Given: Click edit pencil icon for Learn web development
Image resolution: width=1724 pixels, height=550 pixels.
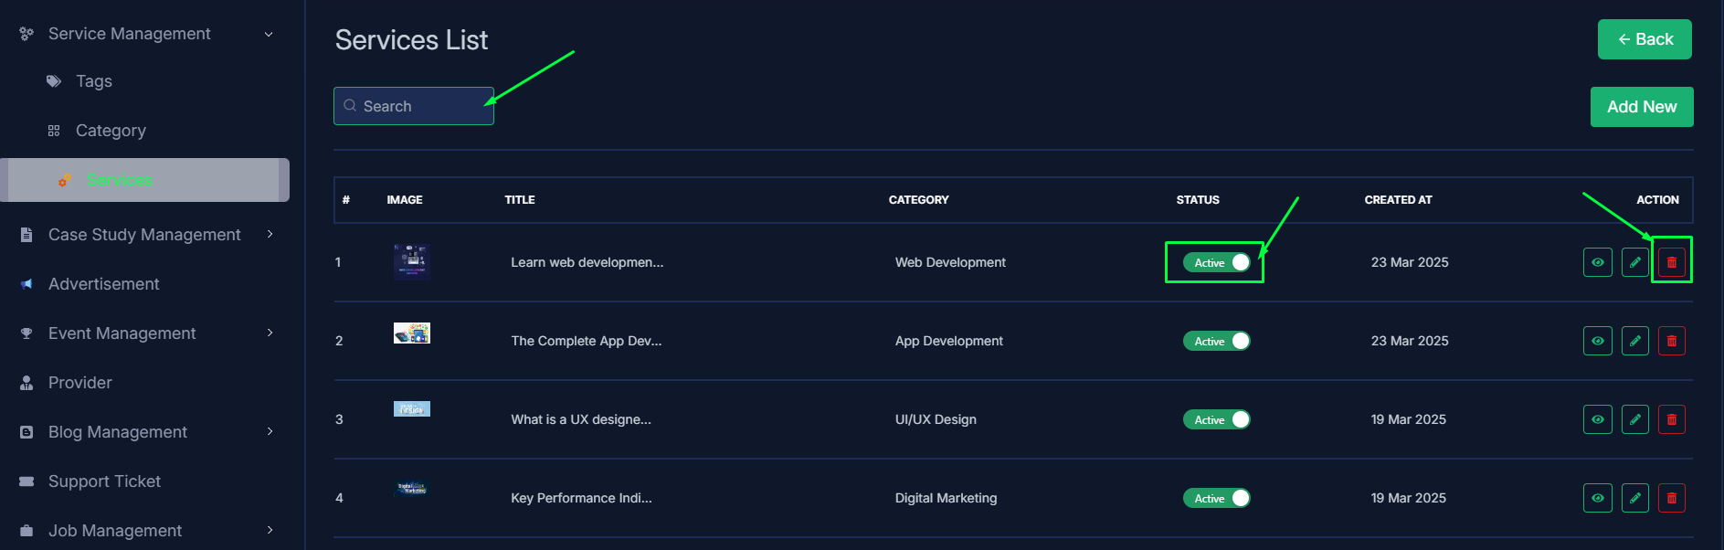Looking at the screenshot, I should [x=1634, y=262].
